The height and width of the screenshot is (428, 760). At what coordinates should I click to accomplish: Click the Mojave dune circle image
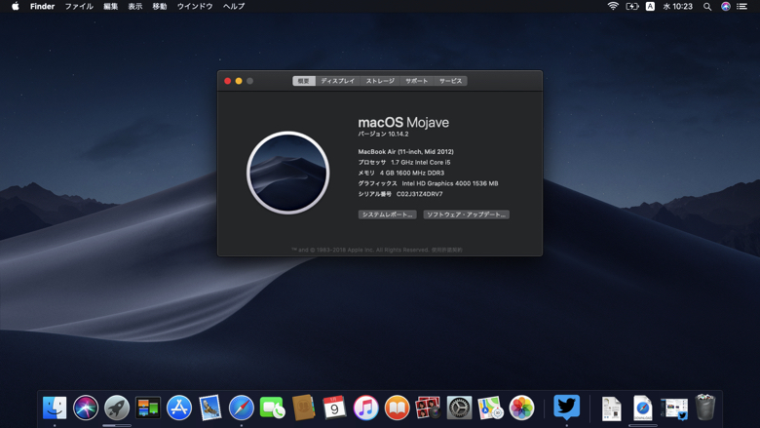(287, 173)
